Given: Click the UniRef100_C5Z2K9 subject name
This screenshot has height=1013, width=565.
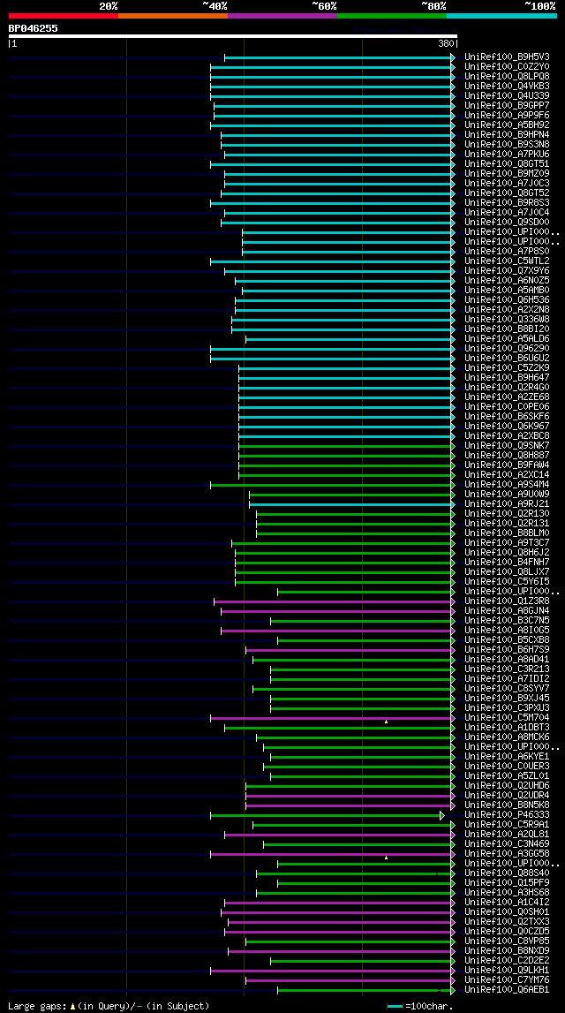Looking at the screenshot, I should [507, 368].
